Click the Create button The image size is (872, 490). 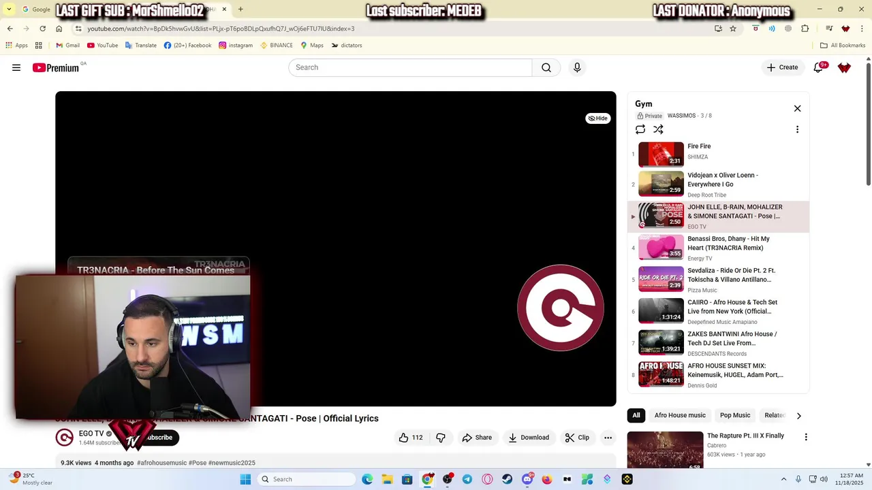click(x=782, y=67)
